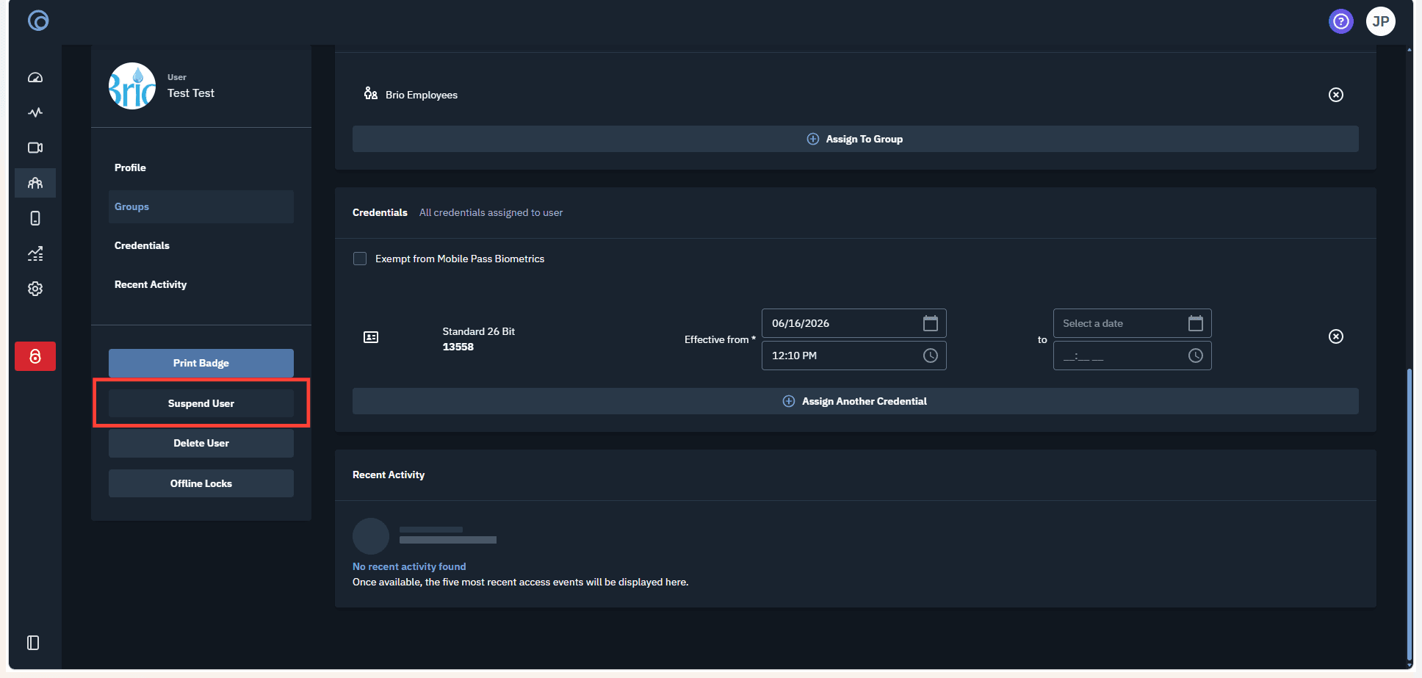1422x678 pixels.
Task: Click the Suspend User button
Action: tap(201, 403)
